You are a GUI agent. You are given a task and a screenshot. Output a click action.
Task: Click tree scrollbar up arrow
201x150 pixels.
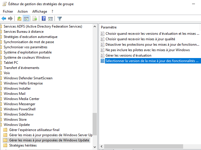tap(95, 26)
